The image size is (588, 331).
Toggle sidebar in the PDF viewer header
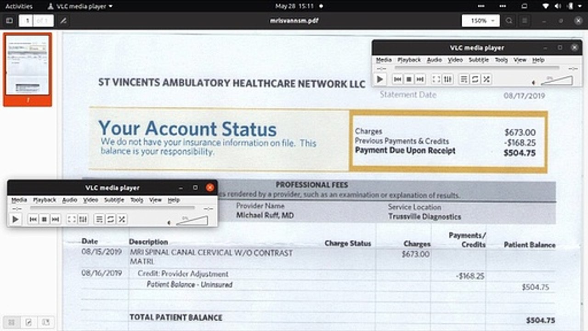(9, 21)
